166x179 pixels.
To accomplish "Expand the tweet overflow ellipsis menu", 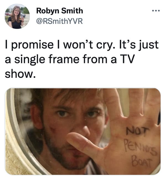I will click(156, 11).
